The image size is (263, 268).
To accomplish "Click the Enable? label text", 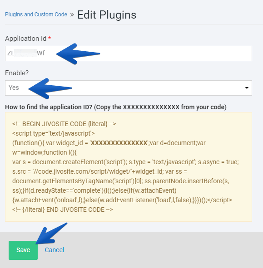I will [17, 73].
